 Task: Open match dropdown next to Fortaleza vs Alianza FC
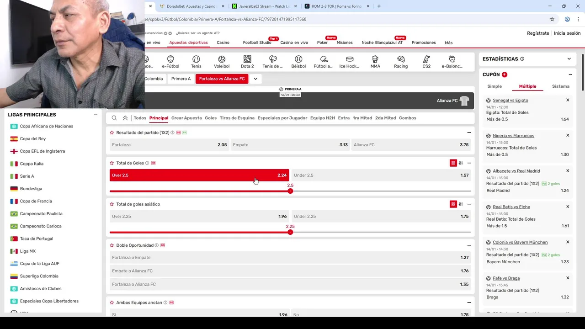point(255,79)
